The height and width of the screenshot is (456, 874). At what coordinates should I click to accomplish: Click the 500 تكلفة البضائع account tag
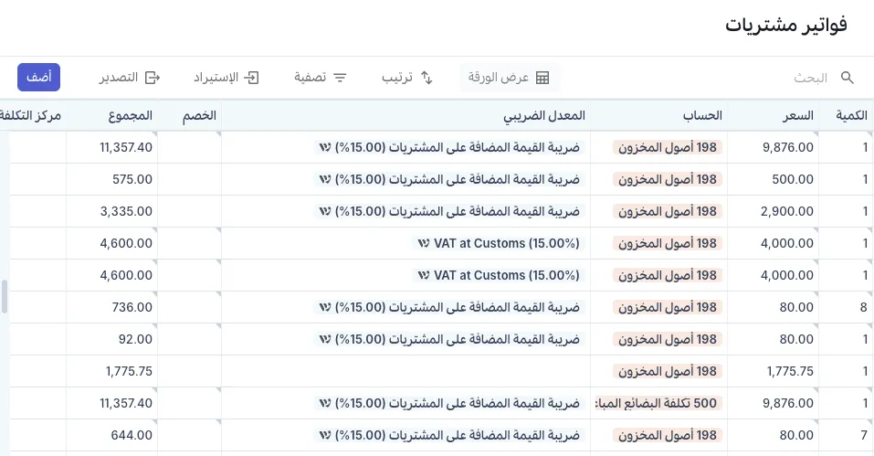pos(658,403)
